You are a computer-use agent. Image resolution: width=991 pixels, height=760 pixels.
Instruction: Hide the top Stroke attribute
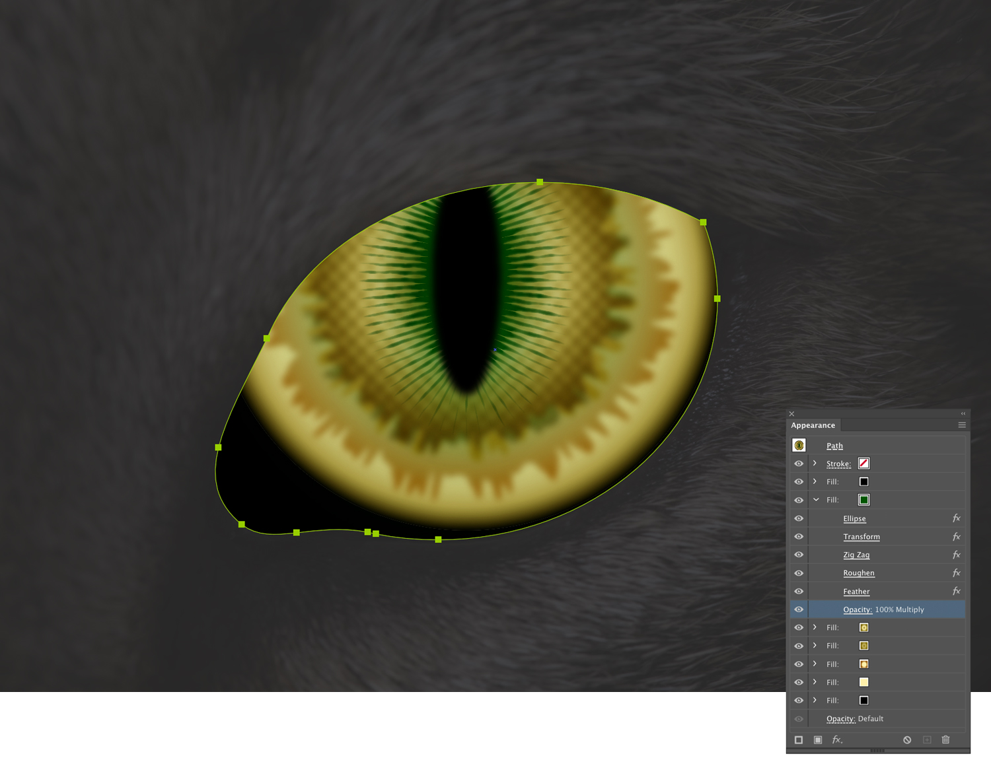point(799,463)
